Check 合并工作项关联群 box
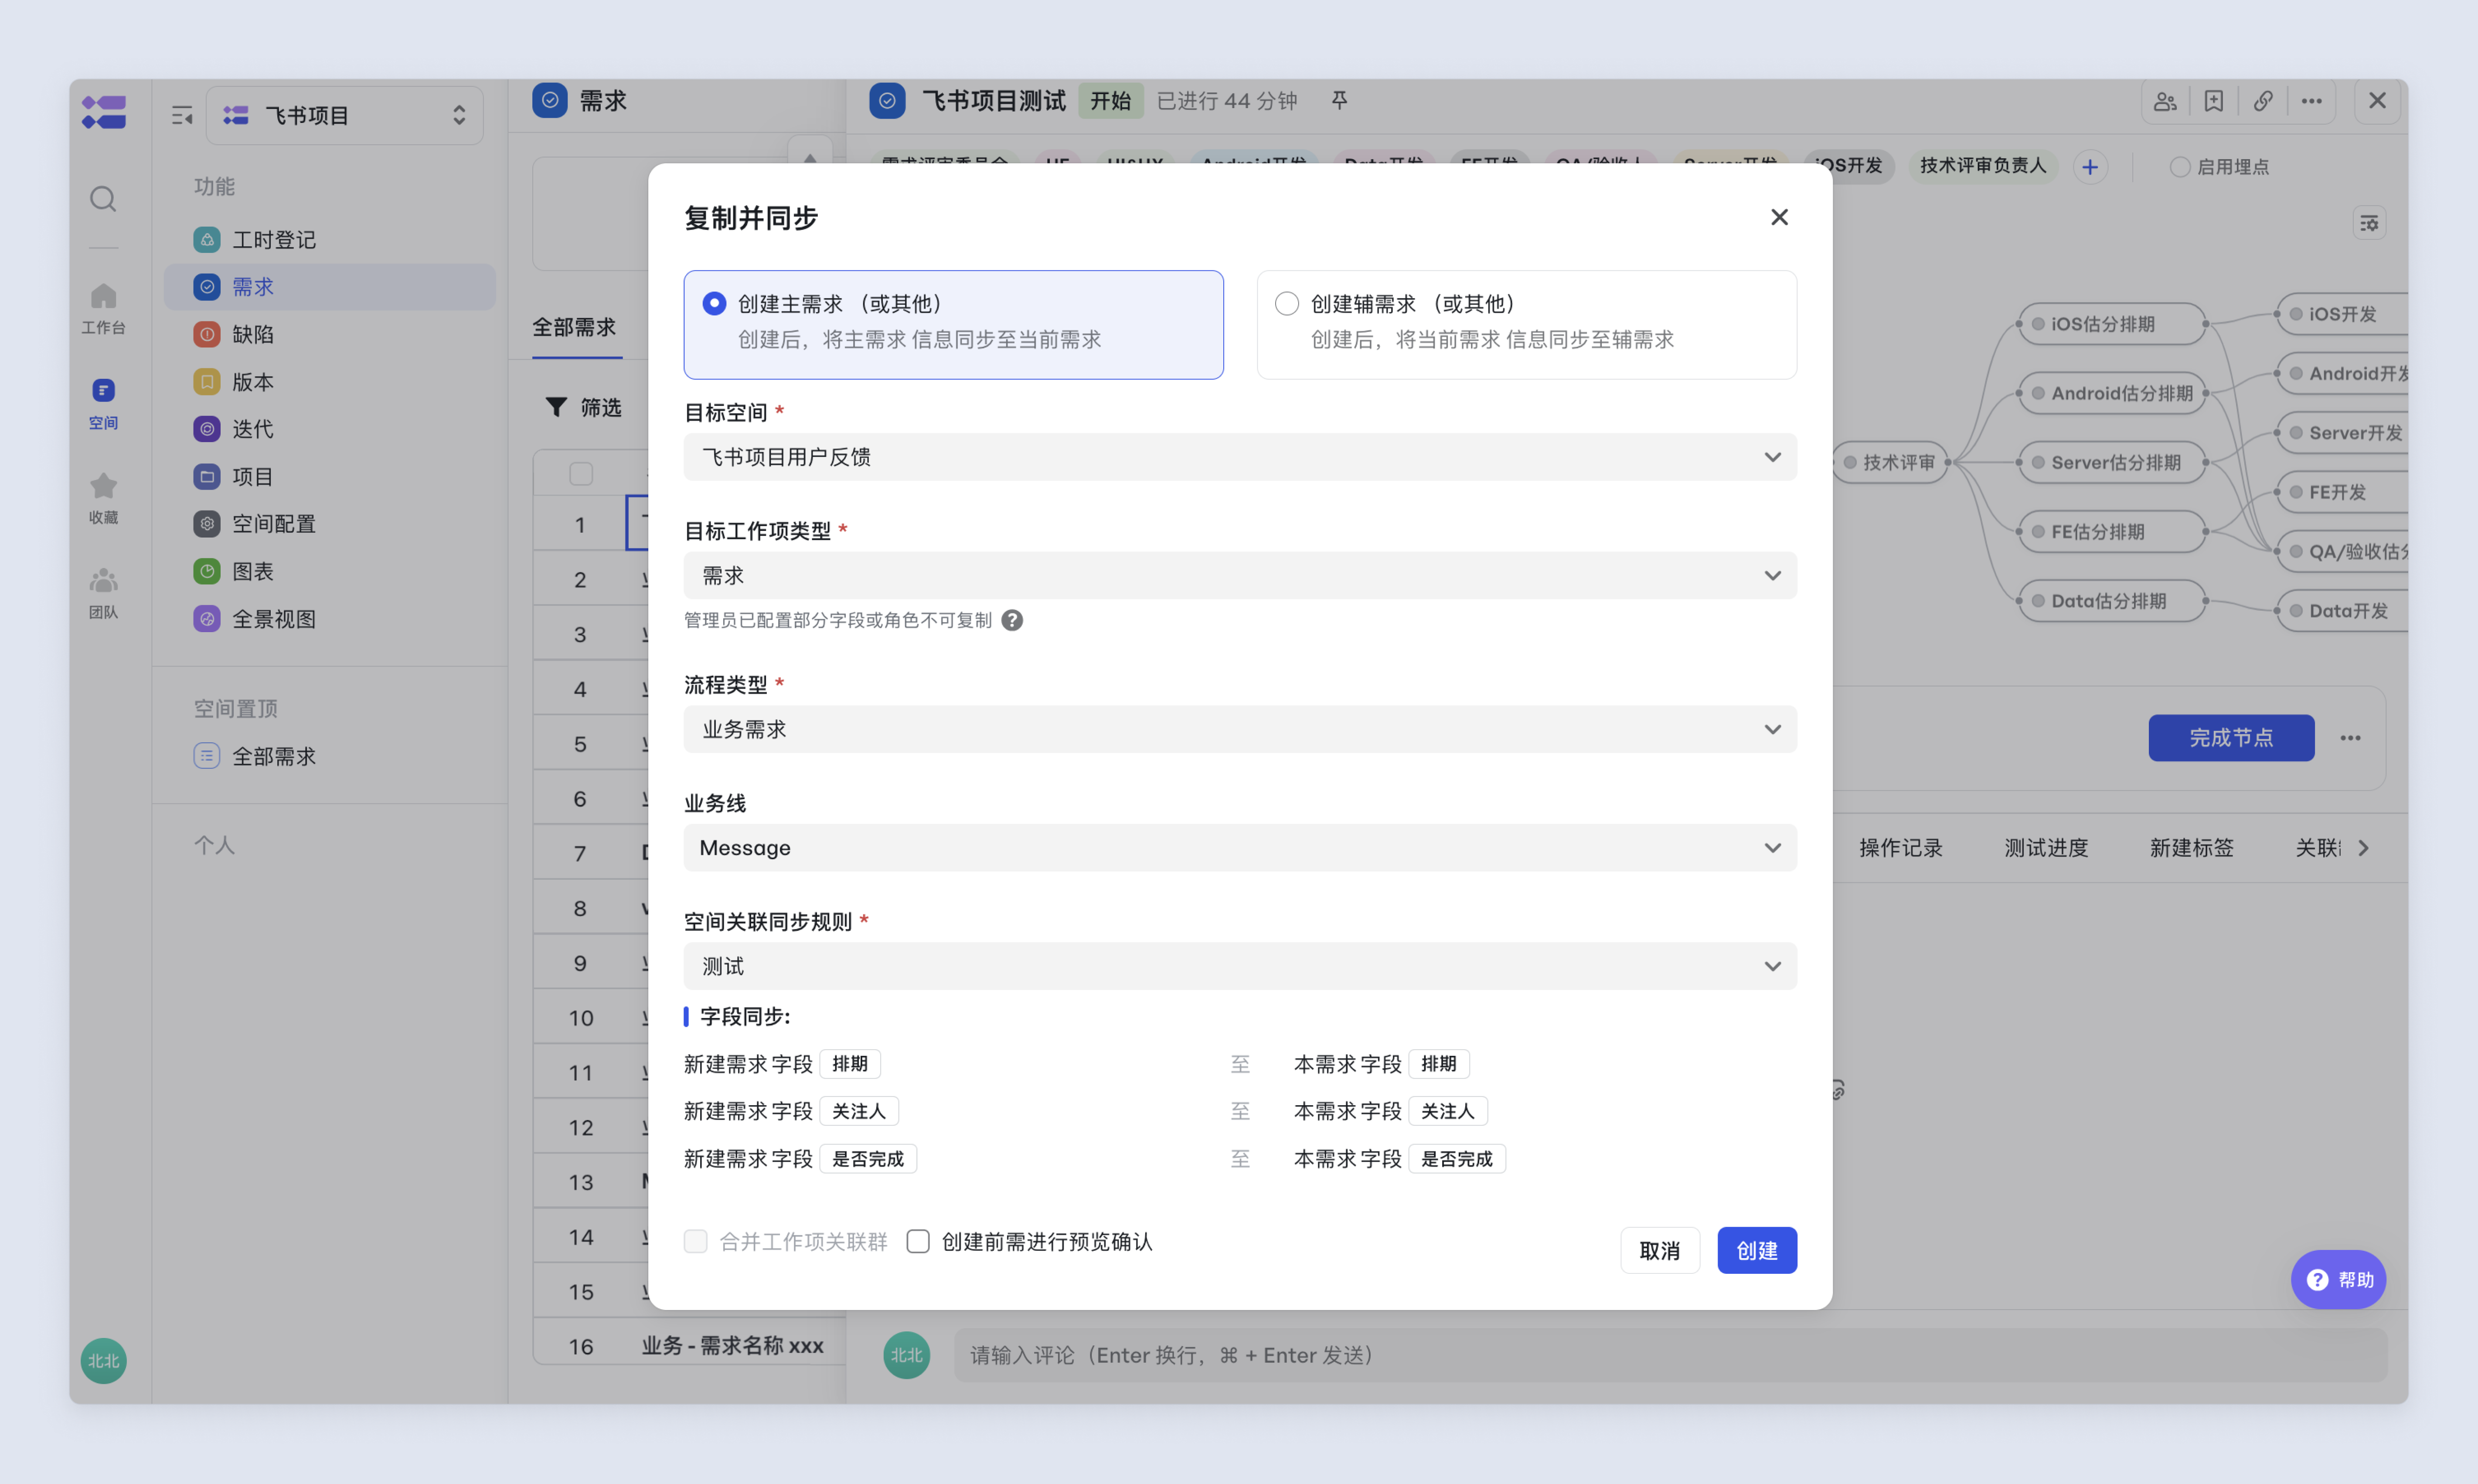 (x=696, y=1241)
